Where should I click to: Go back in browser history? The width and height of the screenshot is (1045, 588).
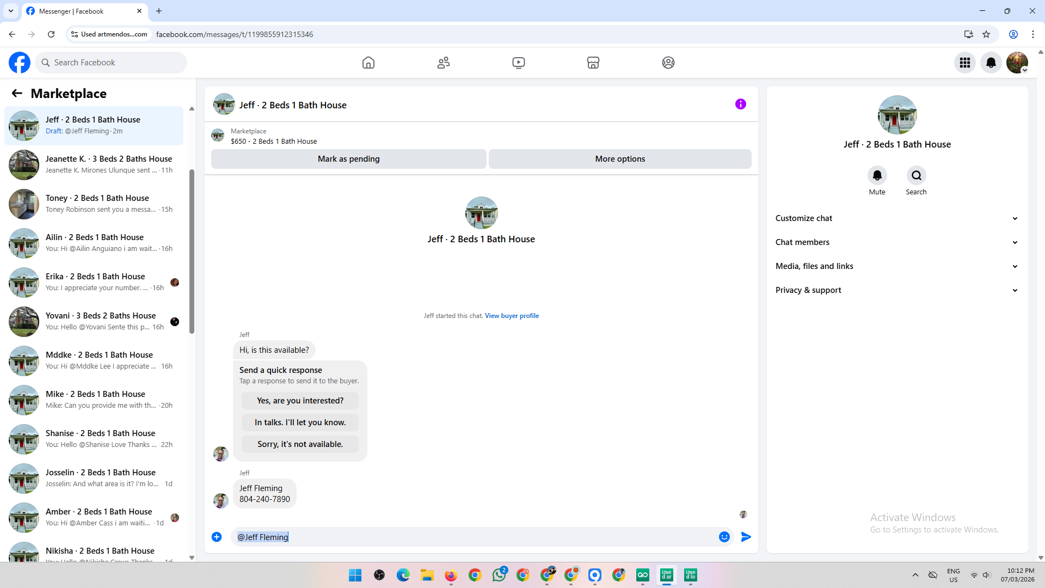[12, 34]
